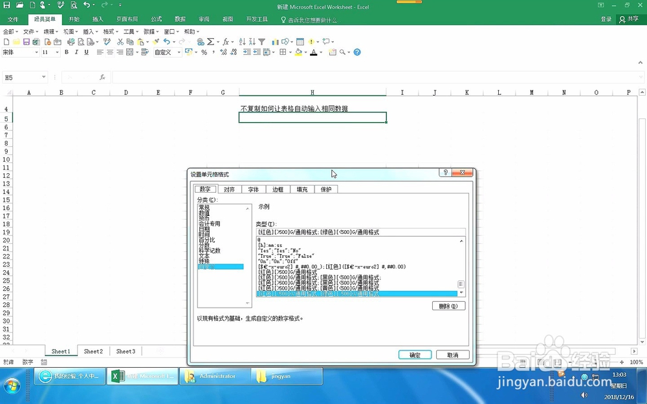Click the Font Color A icon

pyautogui.click(x=314, y=52)
